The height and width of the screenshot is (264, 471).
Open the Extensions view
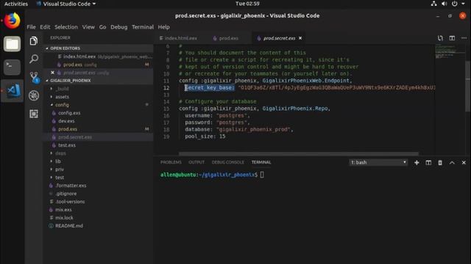click(34, 114)
